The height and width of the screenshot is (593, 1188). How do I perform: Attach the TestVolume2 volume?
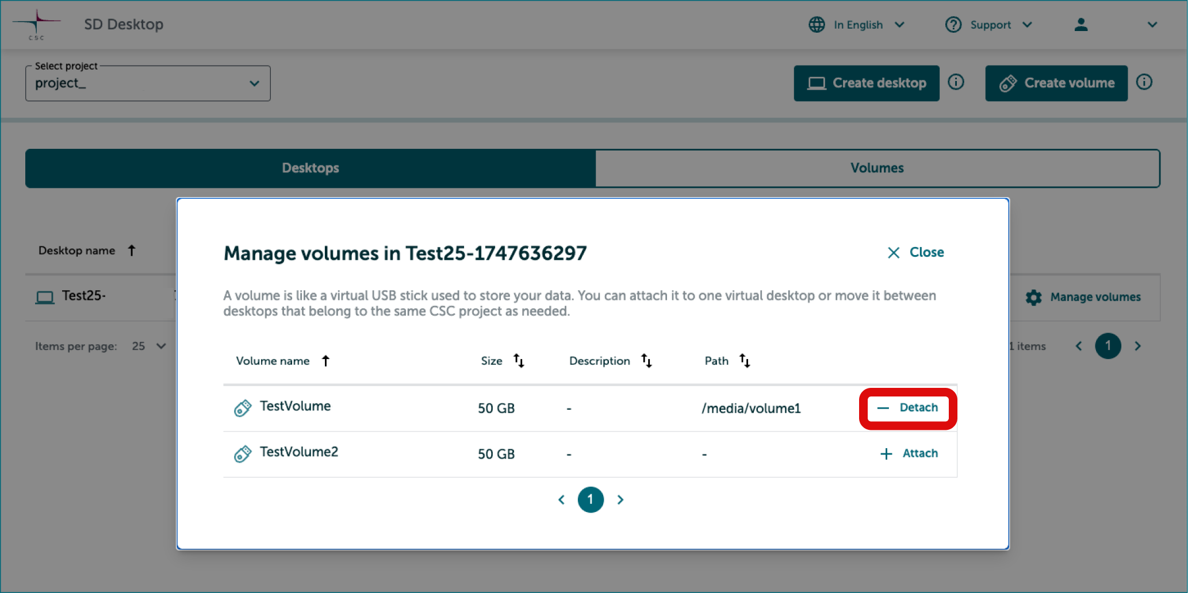tap(909, 453)
